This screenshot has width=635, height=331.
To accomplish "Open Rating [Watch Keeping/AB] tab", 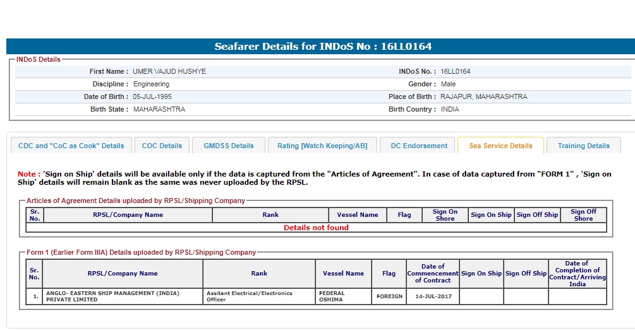I will [322, 146].
